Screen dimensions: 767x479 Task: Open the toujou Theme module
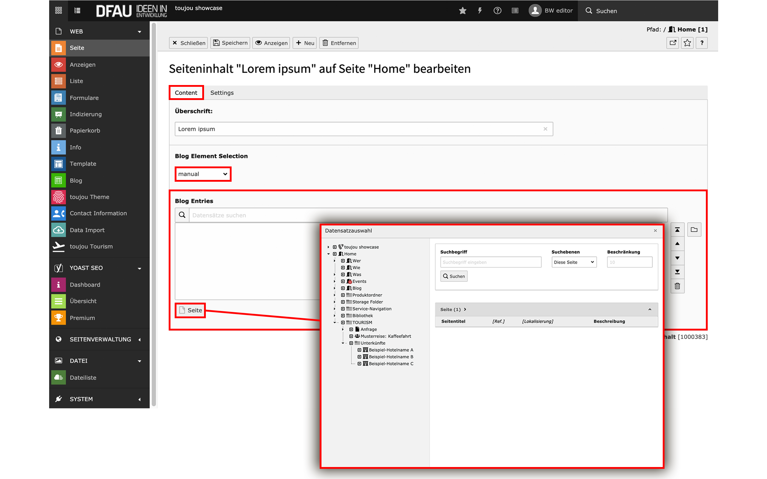pos(99,197)
